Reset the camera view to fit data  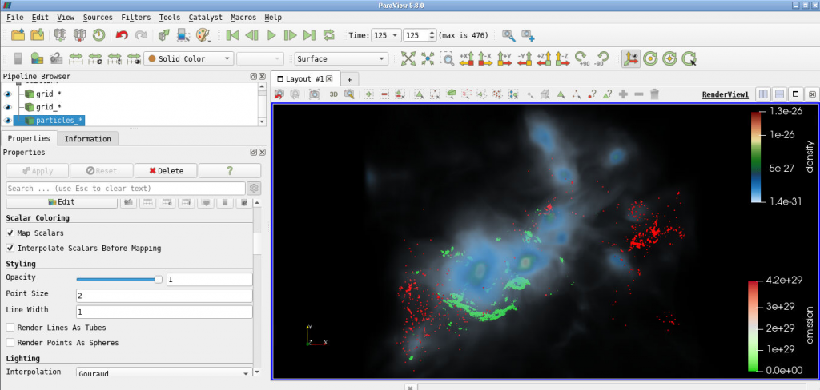click(408, 58)
